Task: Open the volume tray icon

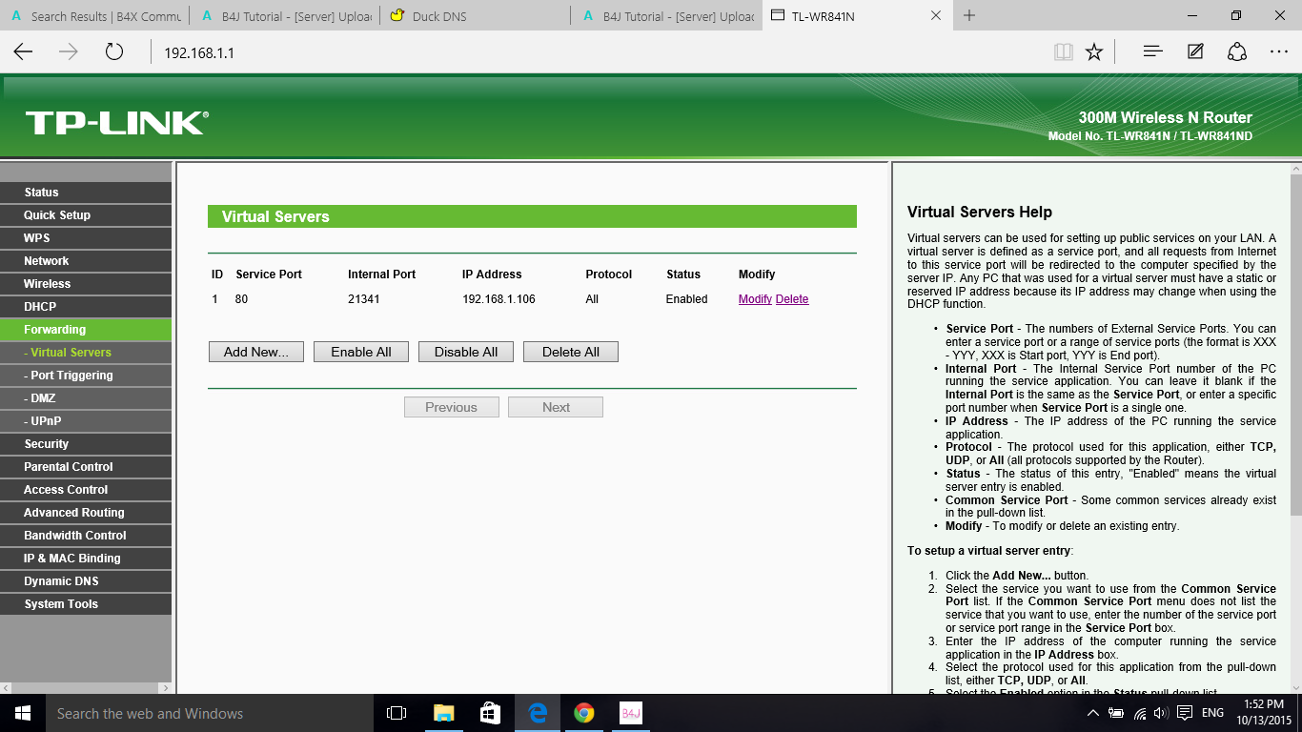Action: pos(1161,713)
